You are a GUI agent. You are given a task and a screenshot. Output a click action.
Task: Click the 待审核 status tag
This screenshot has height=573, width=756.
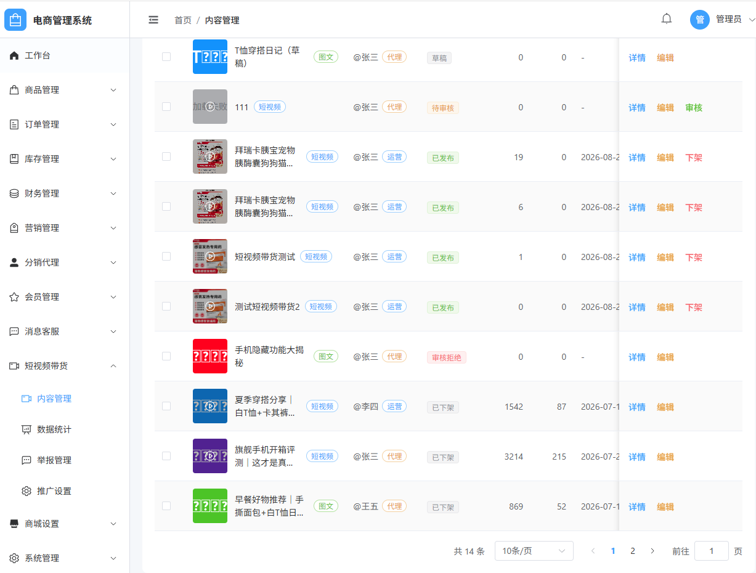point(443,108)
